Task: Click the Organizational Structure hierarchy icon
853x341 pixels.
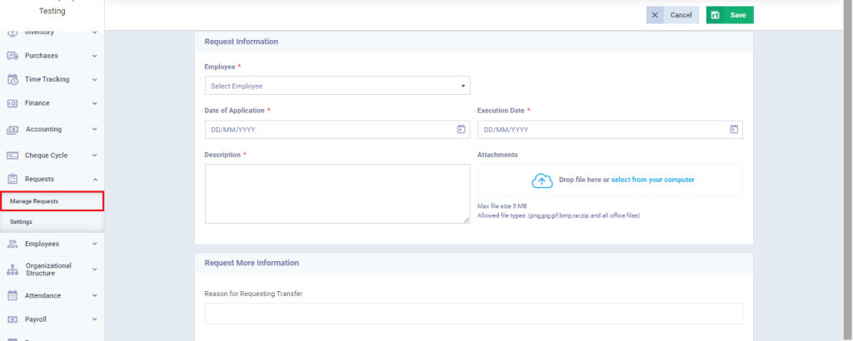Action: [x=12, y=269]
